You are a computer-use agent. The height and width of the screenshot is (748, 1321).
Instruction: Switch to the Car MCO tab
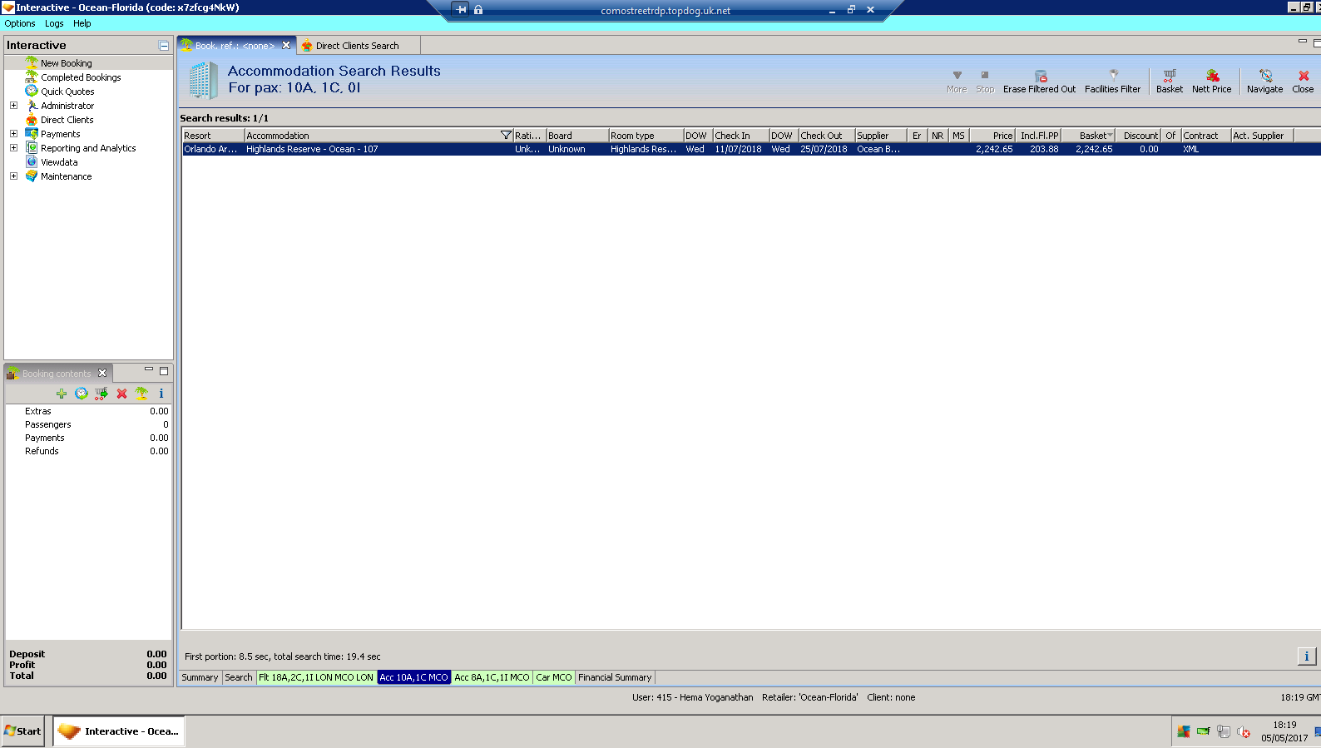(554, 677)
